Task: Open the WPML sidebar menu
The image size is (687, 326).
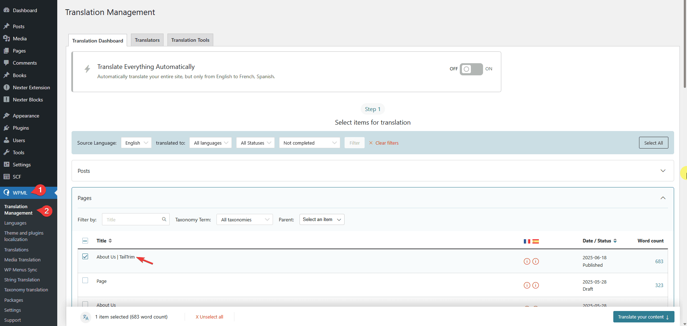Action: (20, 192)
